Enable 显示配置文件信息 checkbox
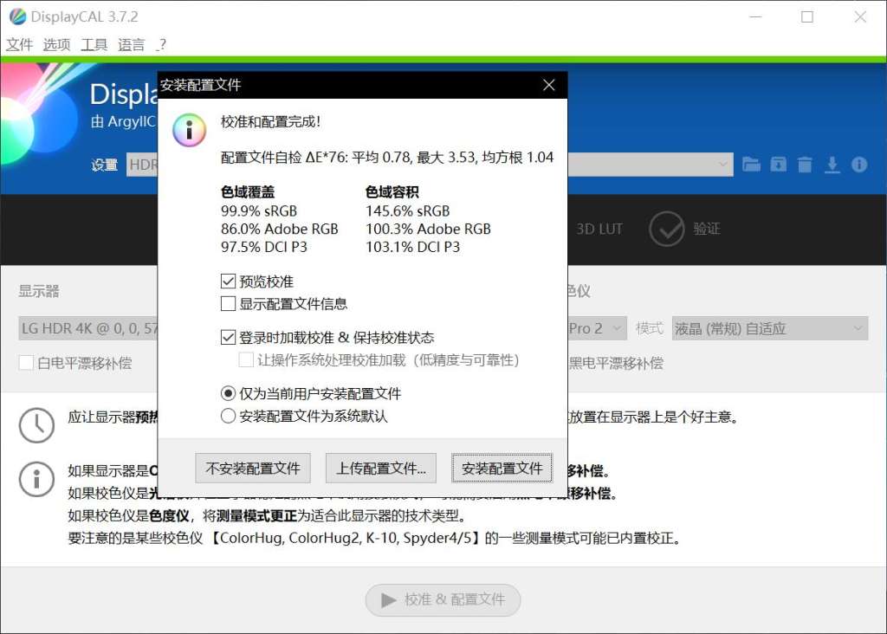The width and height of the screenshot is (887, 634). [x=228, y=304]
